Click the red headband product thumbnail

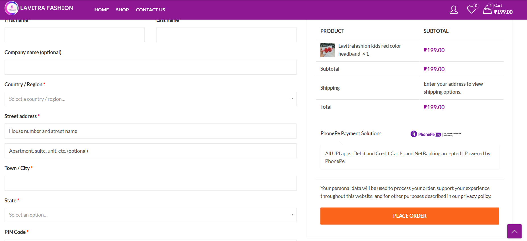click(x=327, y=50)
